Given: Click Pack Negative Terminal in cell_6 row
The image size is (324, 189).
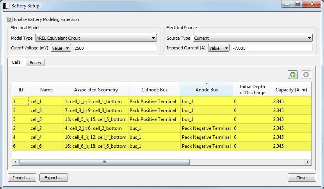Looking at the screenshot, I should tap(206, 146).
